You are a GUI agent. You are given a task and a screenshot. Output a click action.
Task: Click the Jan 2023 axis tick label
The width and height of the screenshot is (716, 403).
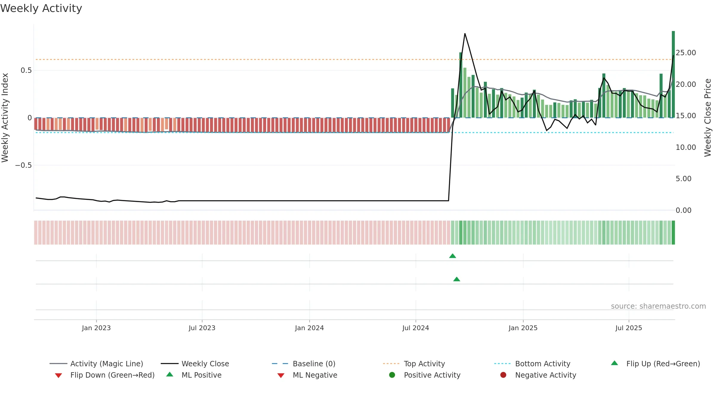96,328
